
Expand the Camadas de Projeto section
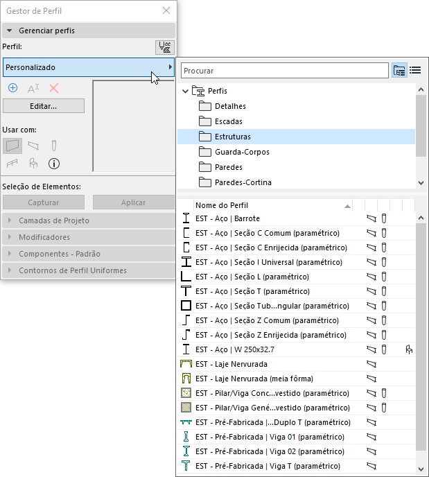point(89,220)
